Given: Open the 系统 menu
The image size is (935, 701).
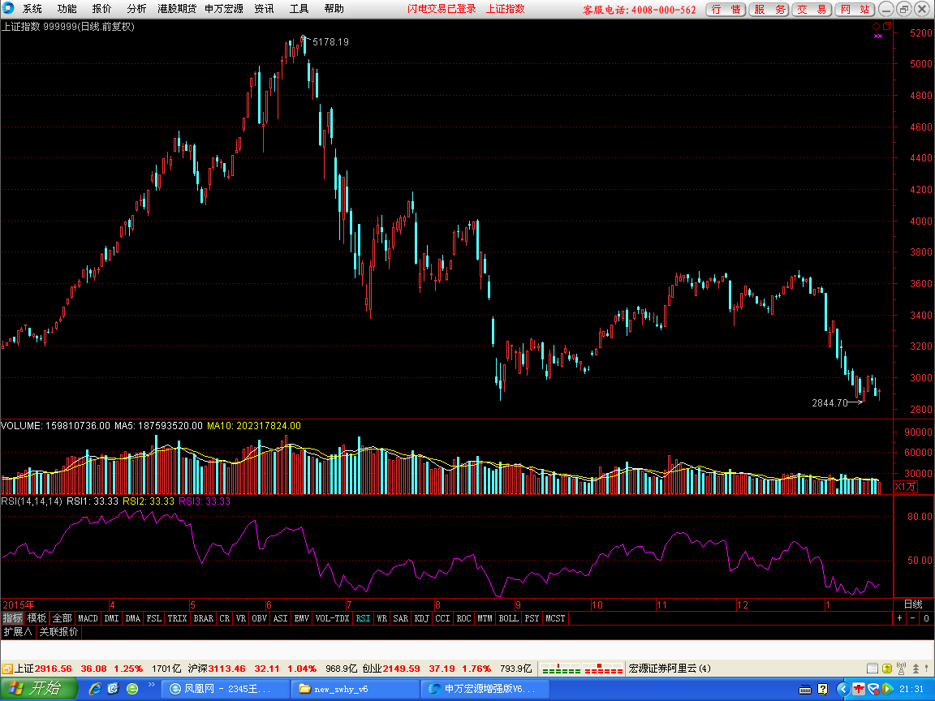Looking at the screenshot, I should 32,9.
